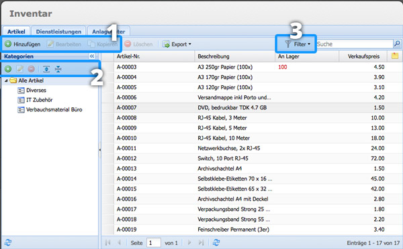
Task: Click into the Suche search field
Action: click(x=355, y=44)
